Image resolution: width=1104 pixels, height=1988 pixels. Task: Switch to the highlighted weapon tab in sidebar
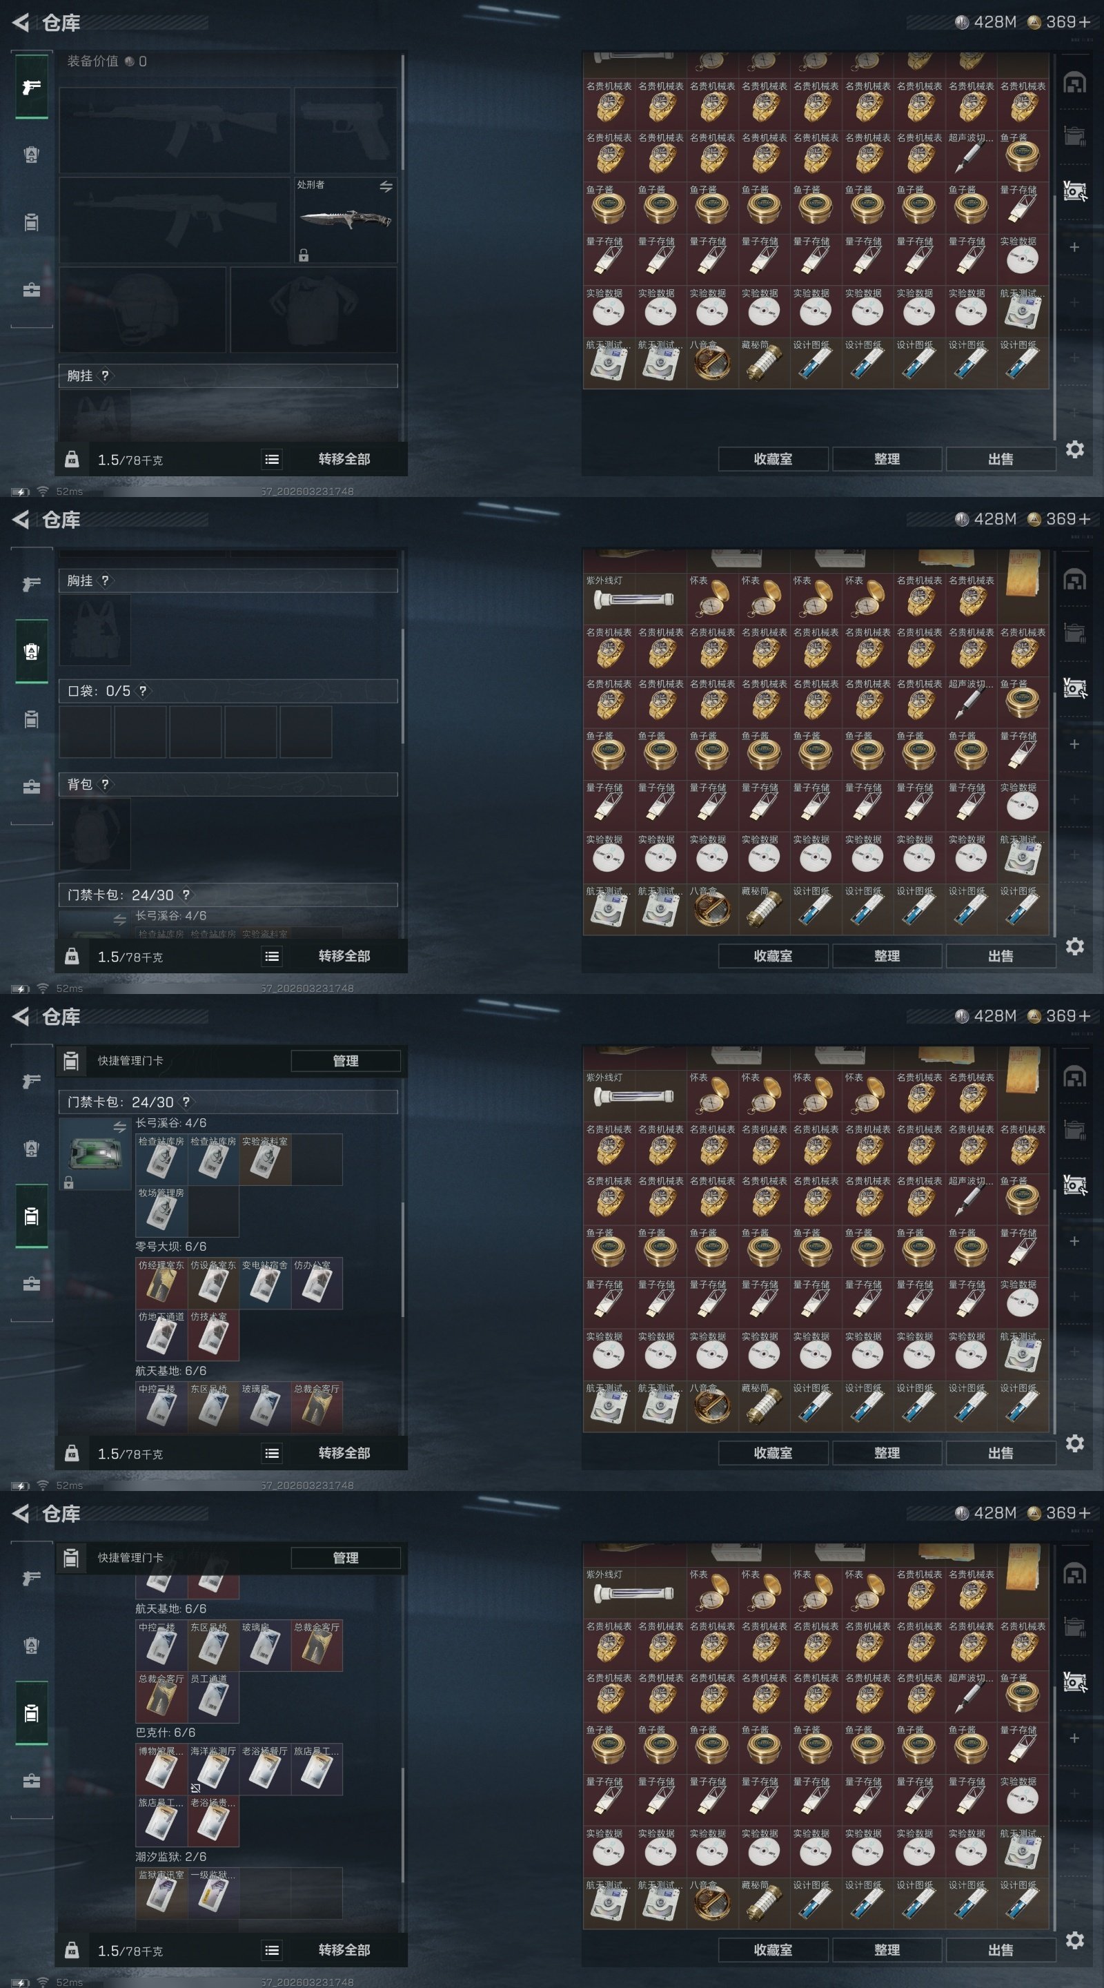(32, 86)
